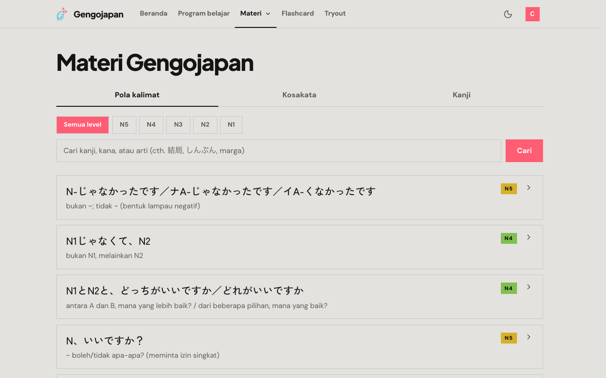Click the text "bukan N1, melainkan N2"
This screenshot has height=378, width=606.
(105, 256)
